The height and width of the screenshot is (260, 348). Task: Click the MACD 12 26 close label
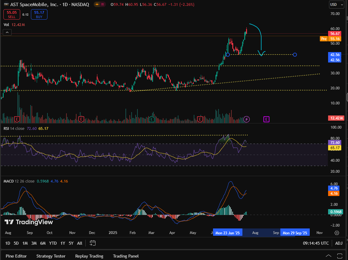pos(19,181)
